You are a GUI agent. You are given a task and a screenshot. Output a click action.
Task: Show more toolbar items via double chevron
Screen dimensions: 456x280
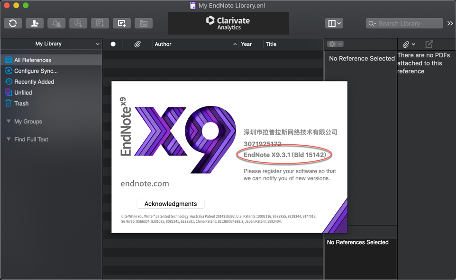450,23
